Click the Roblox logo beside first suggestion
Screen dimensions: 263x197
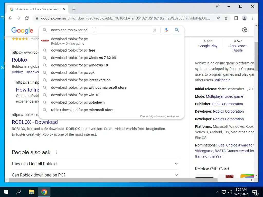click(45, 40)
